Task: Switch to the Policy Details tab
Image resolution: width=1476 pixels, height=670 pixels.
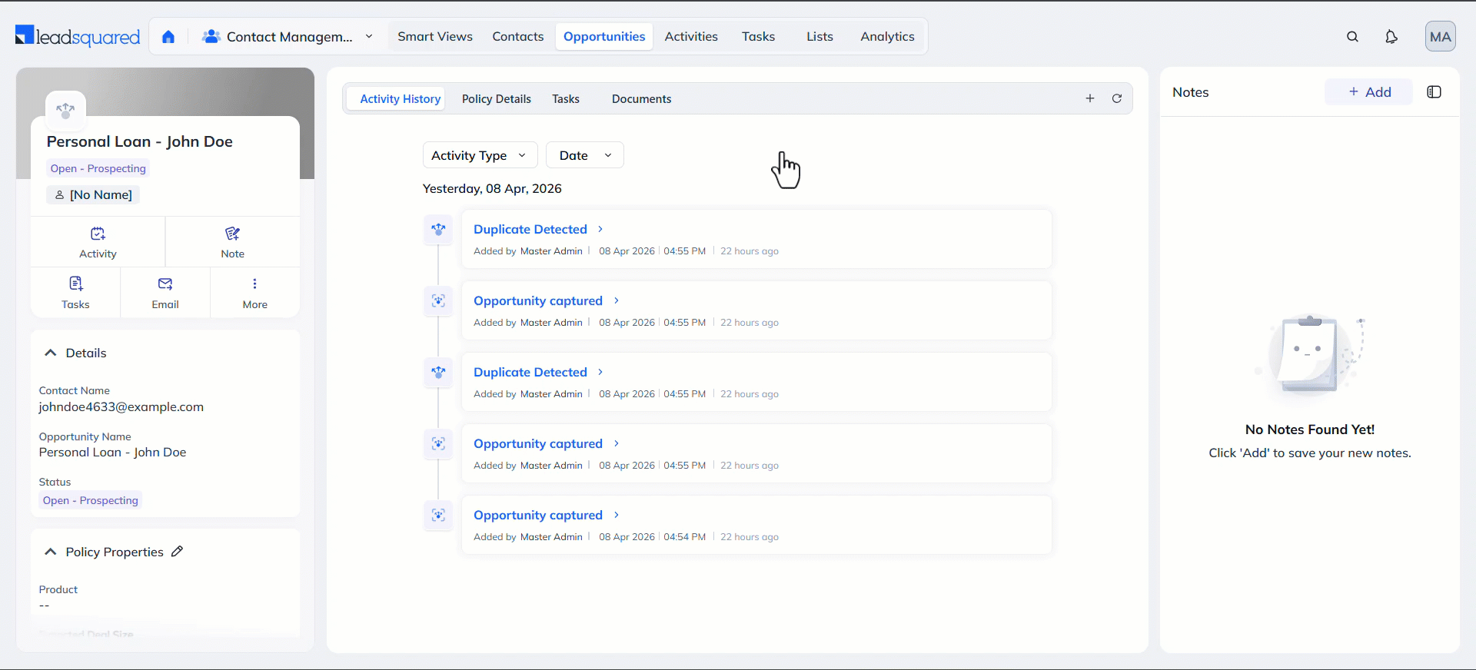Action: pos(496,99)
